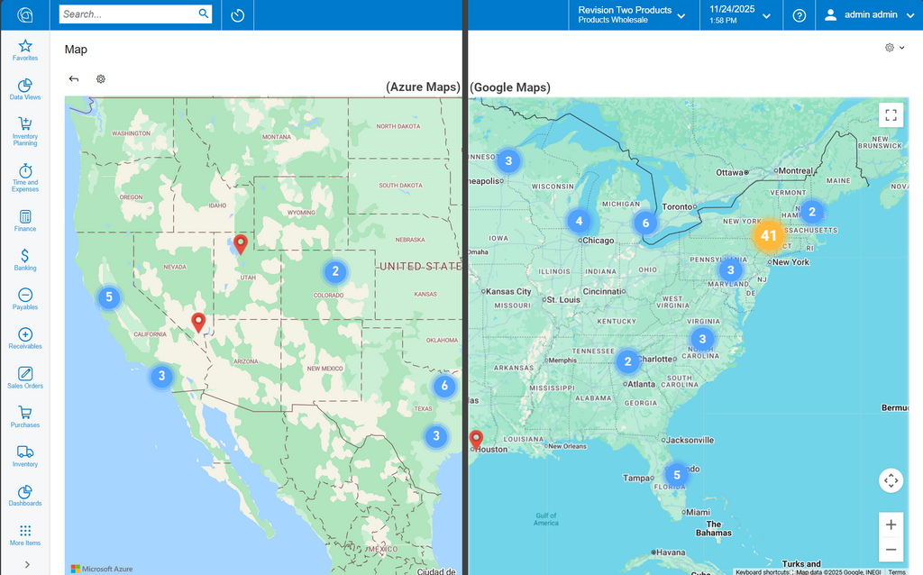Click in the Search input field
The width and height of the screenshot is (923, 575).
[129, 14]
